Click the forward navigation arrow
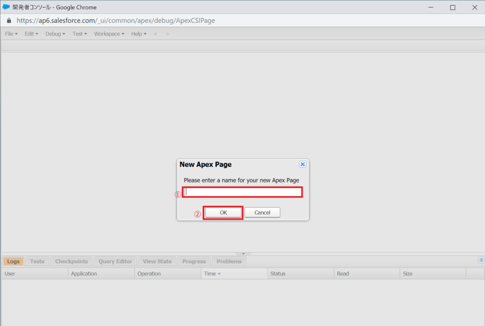This screenshot has width=485, height=326. point(167,34)
